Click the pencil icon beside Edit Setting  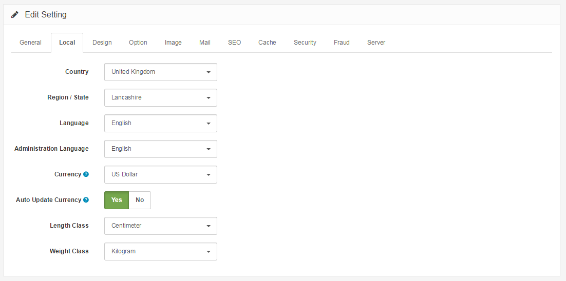tap(14, 15)
